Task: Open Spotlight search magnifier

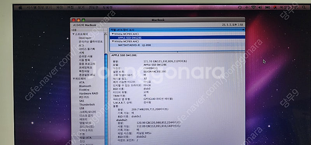Action: (x=304, y=7)
